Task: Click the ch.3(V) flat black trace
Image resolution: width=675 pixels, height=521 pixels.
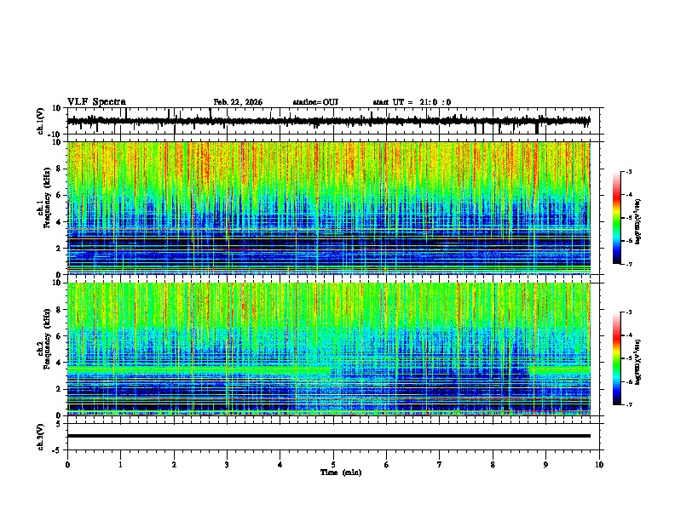Action: [329, 436]
